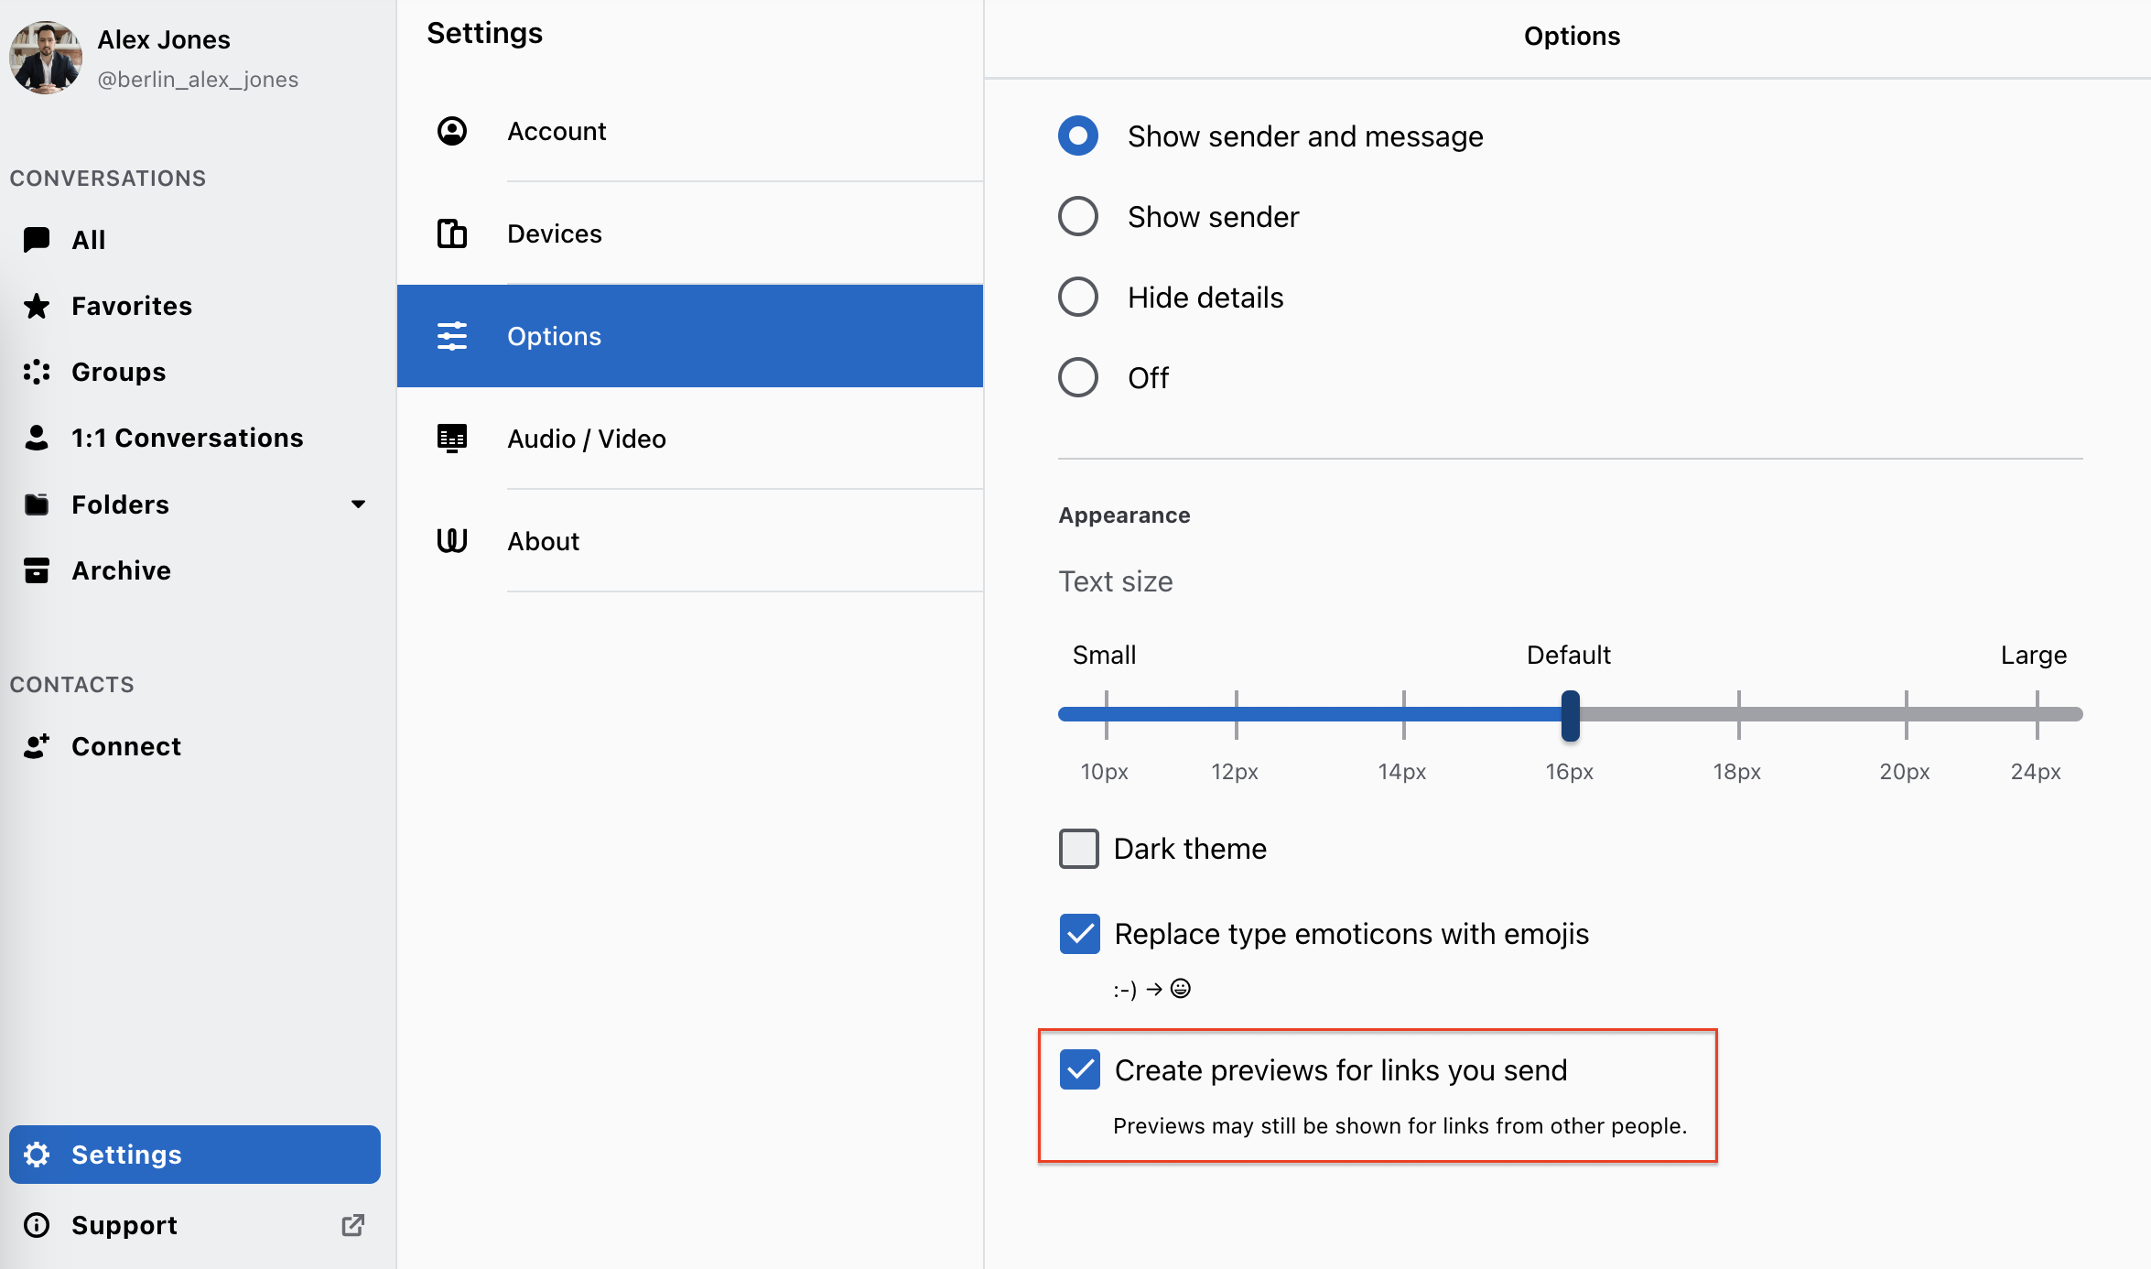This screenshot has width=2151, height=1269.
Task: Open the Devices settings section
Action: point(690,233)
